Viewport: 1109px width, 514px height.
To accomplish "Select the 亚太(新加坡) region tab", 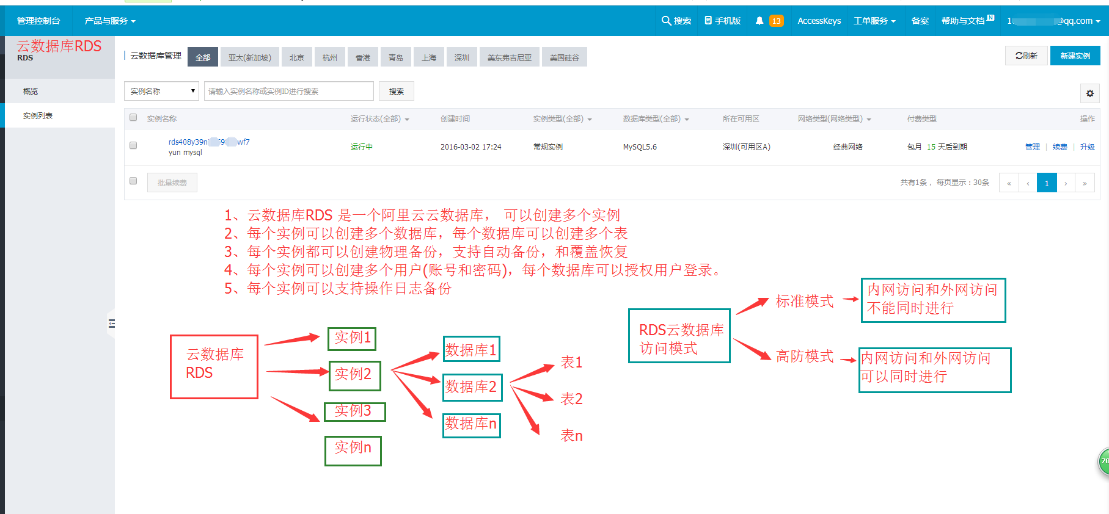I will [250, 57].
